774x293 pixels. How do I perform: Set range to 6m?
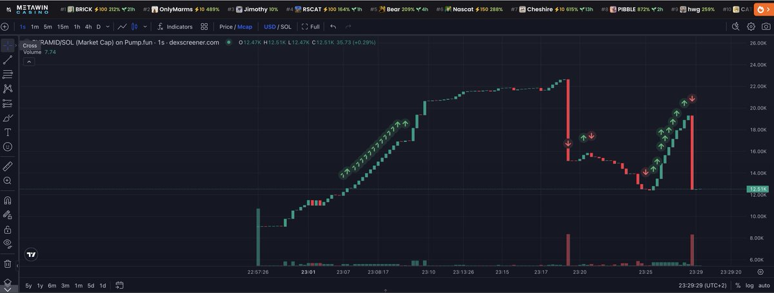[x=52, y=285]
